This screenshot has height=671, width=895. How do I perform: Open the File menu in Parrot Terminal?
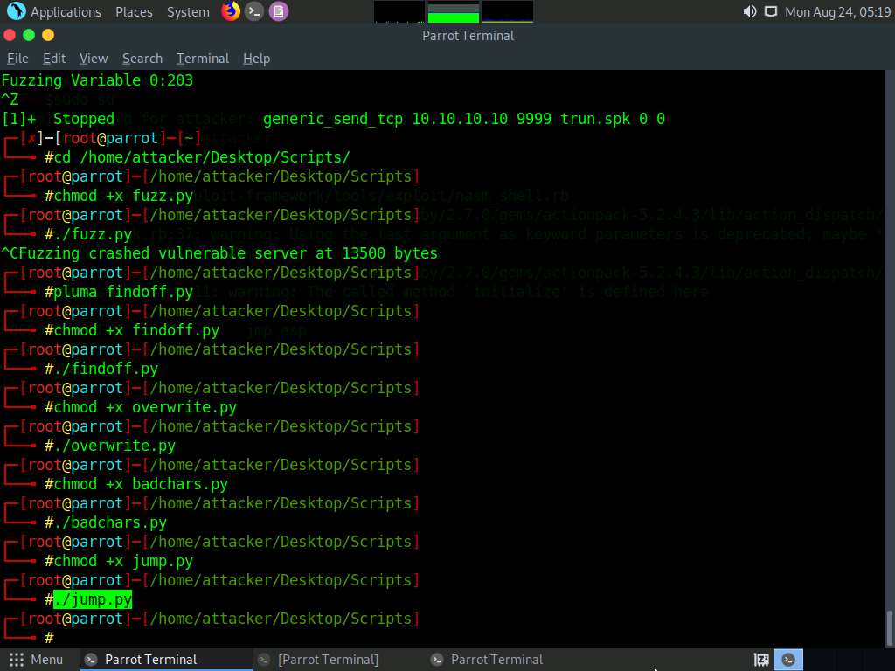coord(17,59)
